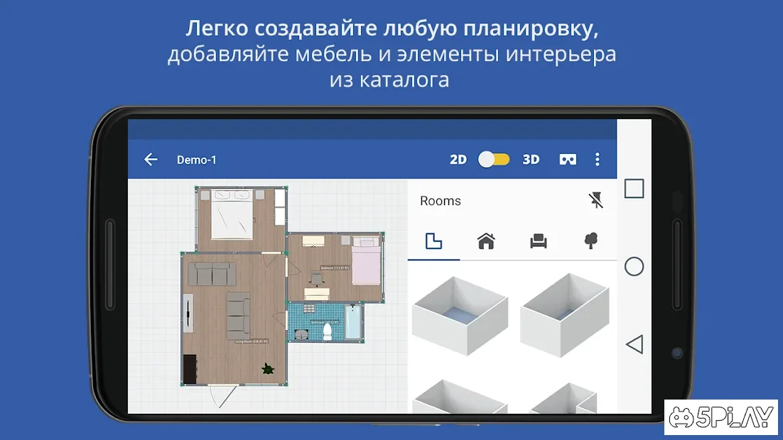Click the 3D label
The height and width of the screenshot is (440, 783).
point(531,160)
